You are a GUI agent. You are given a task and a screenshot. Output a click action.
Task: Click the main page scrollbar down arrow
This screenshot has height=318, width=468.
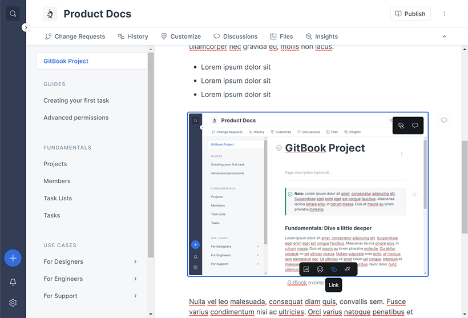(x=465, y=314)
